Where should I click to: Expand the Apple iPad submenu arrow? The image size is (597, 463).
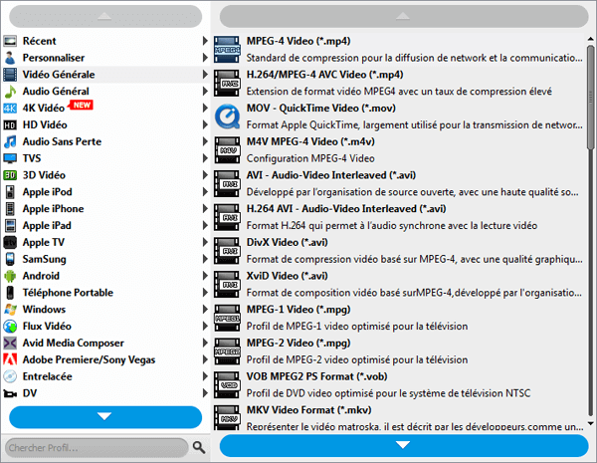[x=205, y=226]
